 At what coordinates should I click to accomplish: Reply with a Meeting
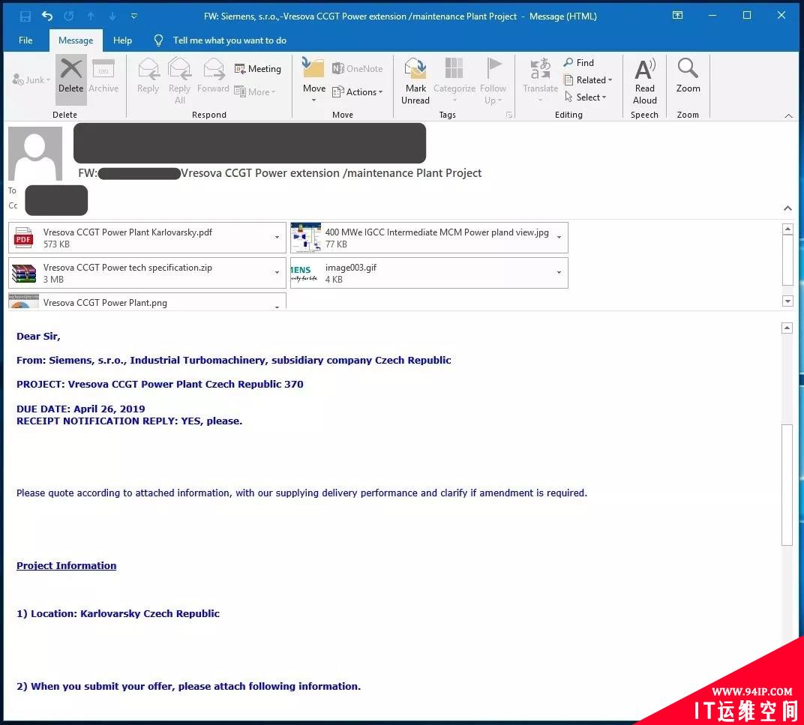[258, 69]
